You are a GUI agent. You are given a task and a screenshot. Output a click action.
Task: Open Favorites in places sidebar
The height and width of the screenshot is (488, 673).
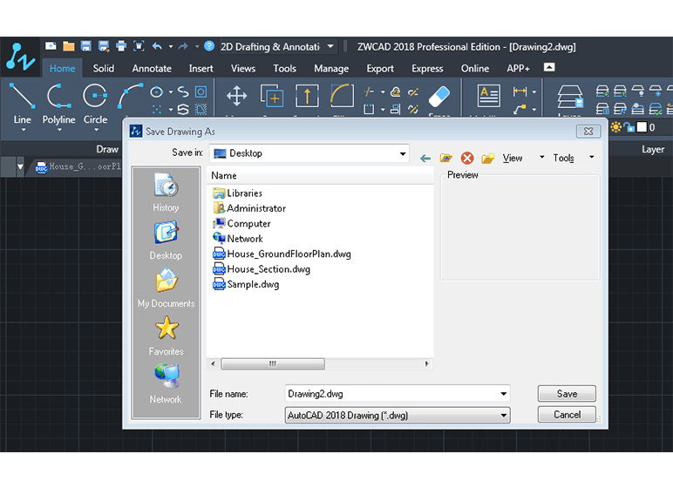click(166, 336)
